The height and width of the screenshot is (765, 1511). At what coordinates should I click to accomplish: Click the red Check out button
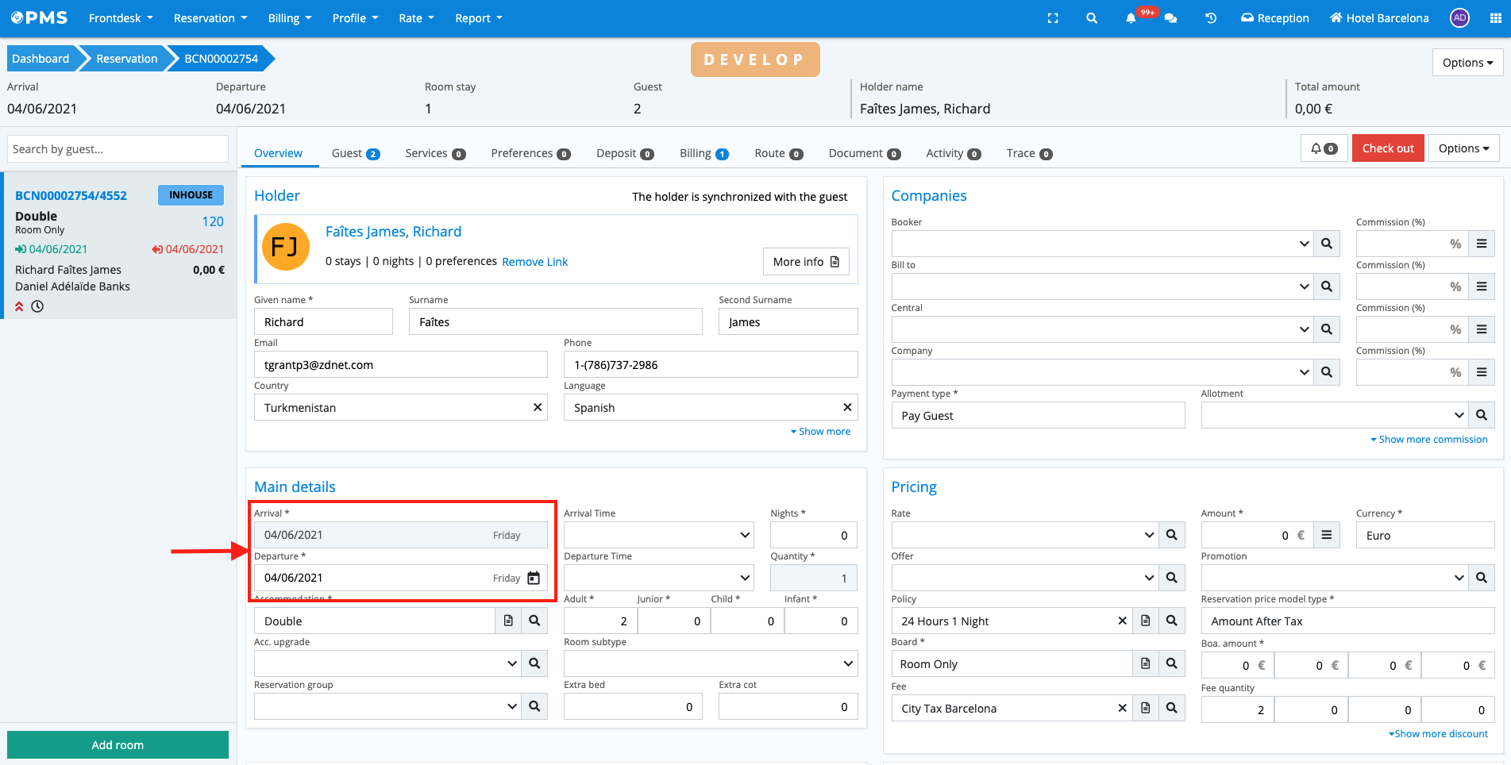[1387, 148]
